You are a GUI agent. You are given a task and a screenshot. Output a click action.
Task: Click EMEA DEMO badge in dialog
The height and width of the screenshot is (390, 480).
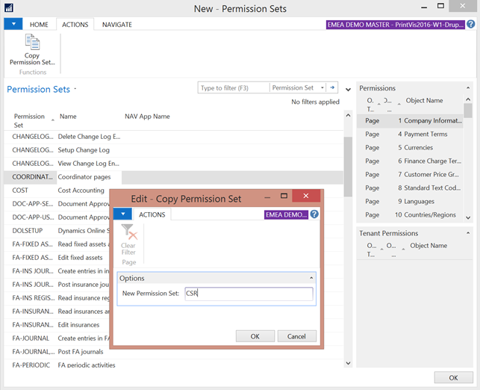(x=286, y=214)
